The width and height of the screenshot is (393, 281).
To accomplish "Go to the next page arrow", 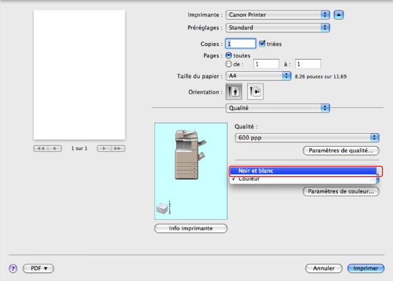I will pos(104,148).
